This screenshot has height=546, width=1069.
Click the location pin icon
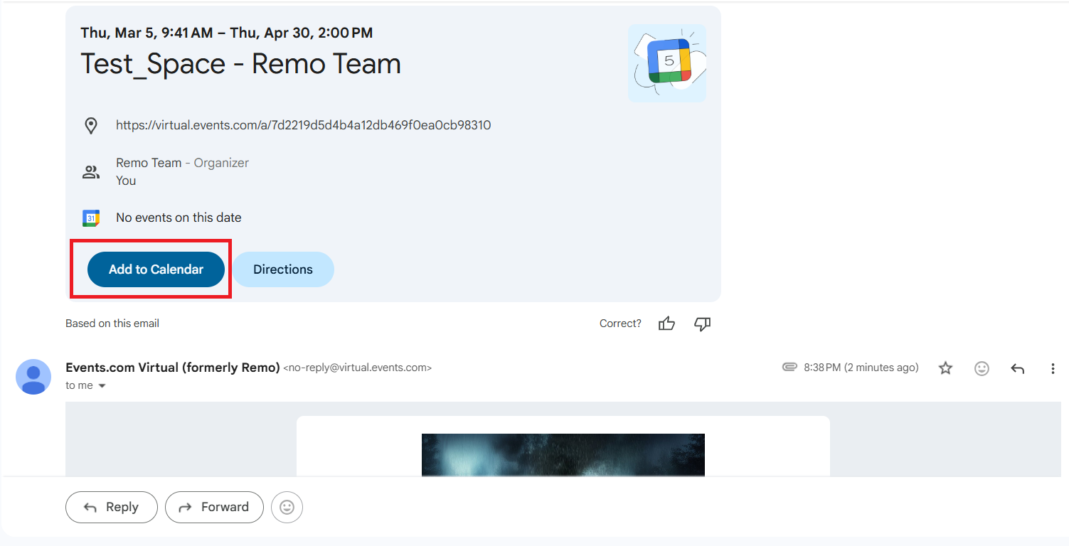(x=91, y=124)
